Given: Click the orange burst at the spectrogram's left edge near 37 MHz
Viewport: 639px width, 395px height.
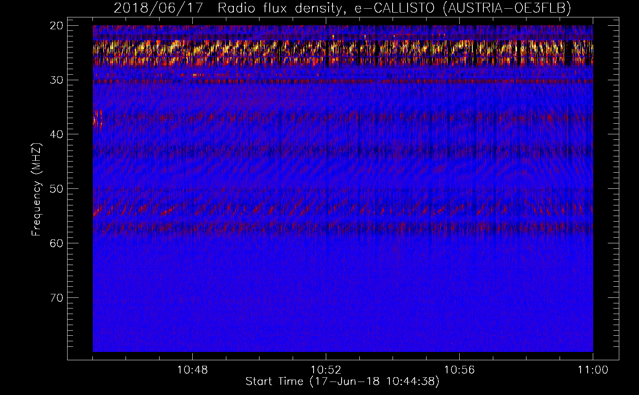Looking at the screenshot, I should click(97, 119).
